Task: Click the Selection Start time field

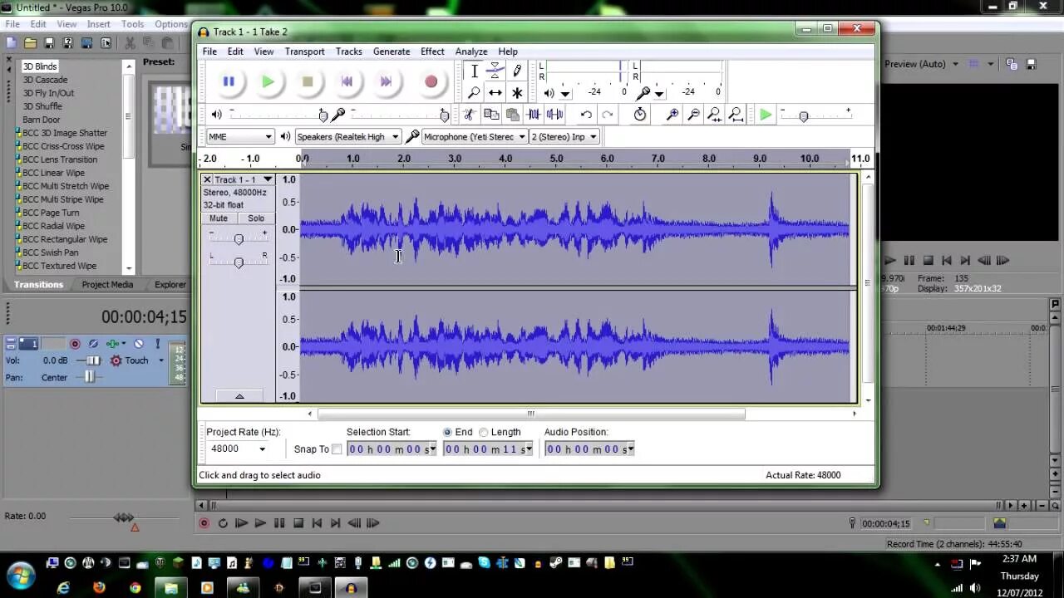Action: click(392, 449)
